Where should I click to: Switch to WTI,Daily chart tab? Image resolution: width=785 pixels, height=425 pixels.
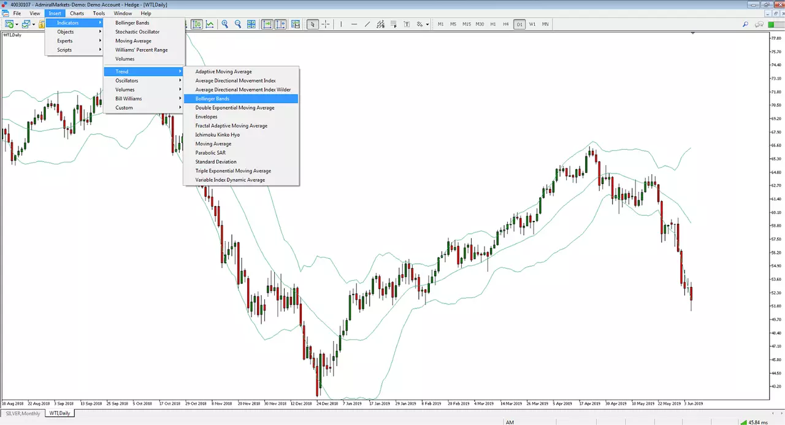click(x=59, y=413)
